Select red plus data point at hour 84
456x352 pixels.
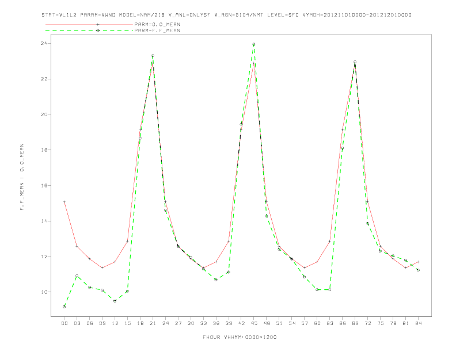coord(418,262)
